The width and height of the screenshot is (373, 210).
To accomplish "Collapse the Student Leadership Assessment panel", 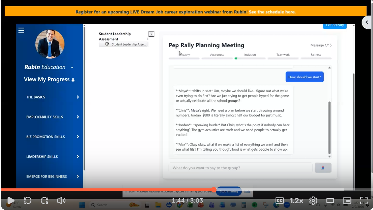I will [151, 34].
